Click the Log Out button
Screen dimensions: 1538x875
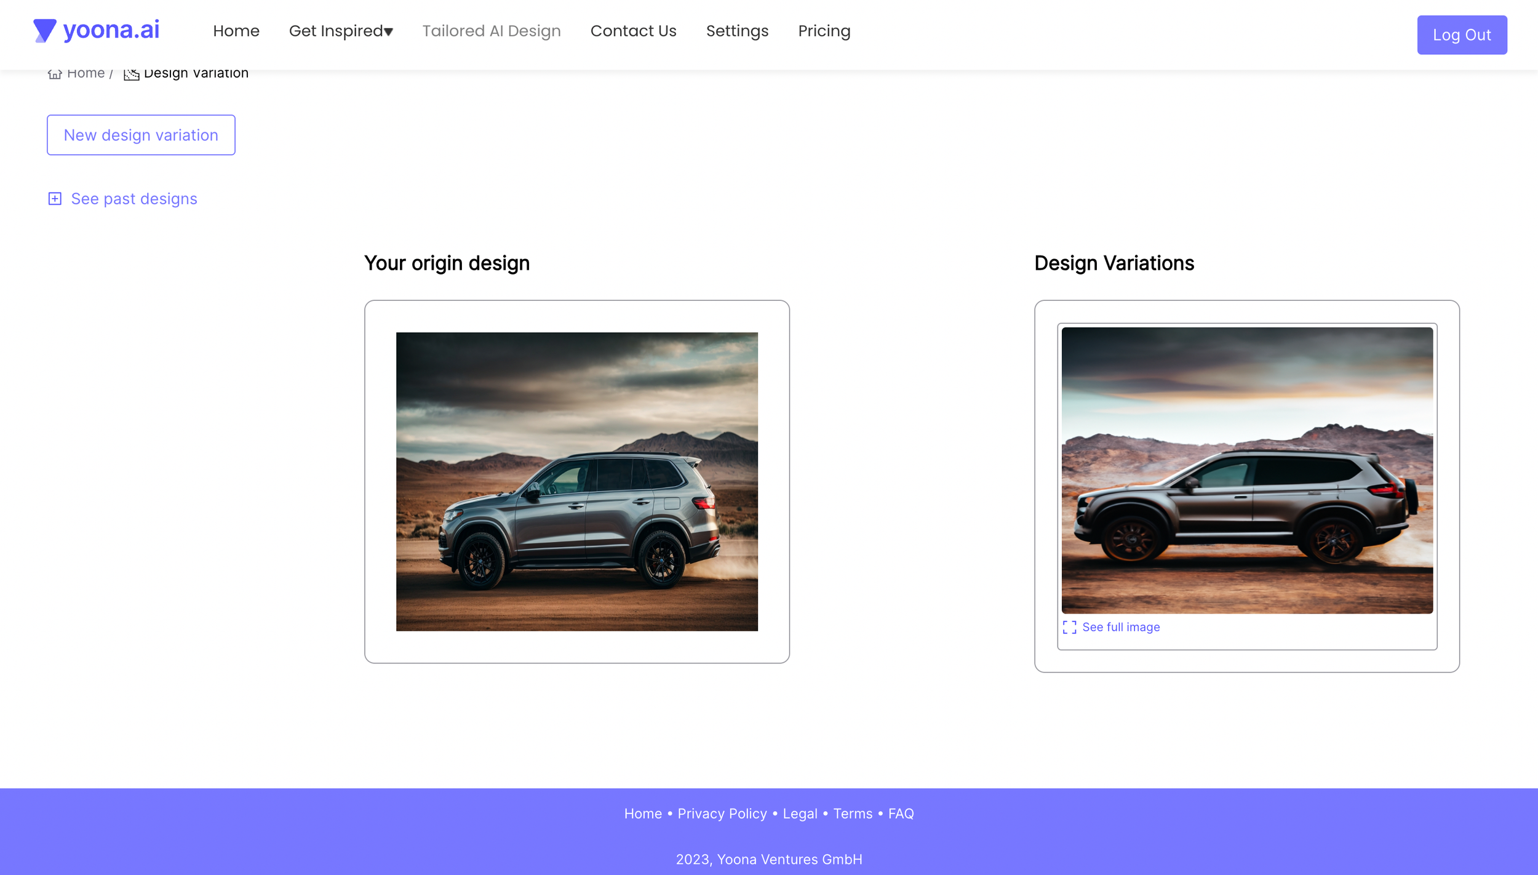pos(1462,35)
